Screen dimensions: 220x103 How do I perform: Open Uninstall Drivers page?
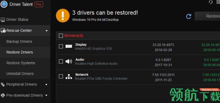pos(20,74)
